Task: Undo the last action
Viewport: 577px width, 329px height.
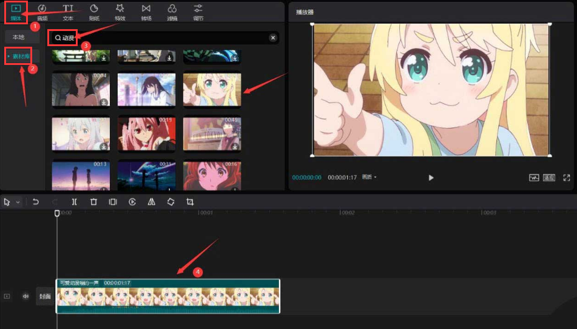Action: [36, 202]
